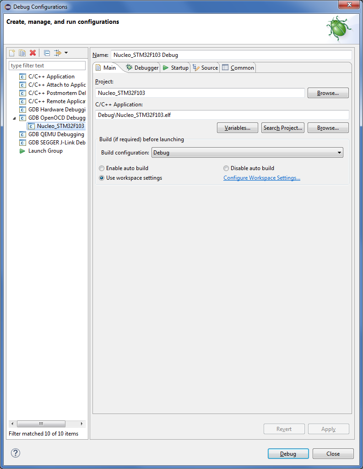Select C/C++ Remote Application entry
363x469 pixels.
pyautogui.click(x=57, y=101)
